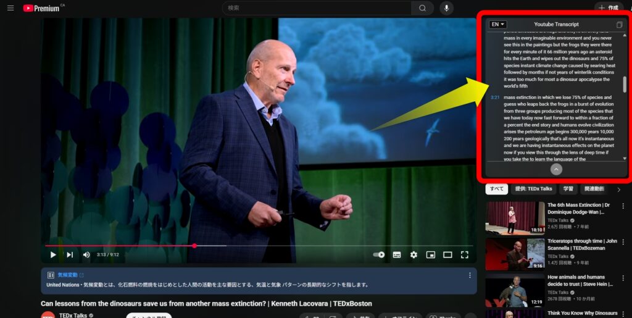The width and height of the screenshot is (632, 318).
Task: Click the search magnifier button
Action: coord(422,8)
